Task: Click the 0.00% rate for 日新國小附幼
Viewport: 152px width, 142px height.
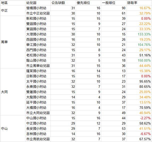Action: pos(139,76)
